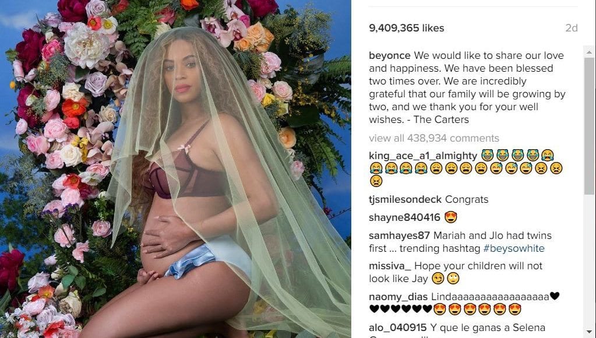Open samhayes87's profile
Screen dimensions: 596x338
[x=399, y=235]
